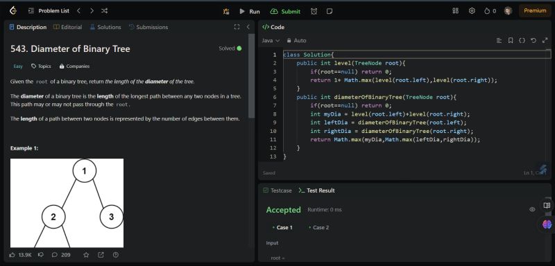Screen dimensions: 555x266
Task: Go to next problem arrow
Action: 92,11
